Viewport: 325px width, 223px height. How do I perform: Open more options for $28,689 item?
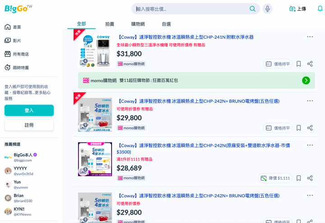coord(310,145)
